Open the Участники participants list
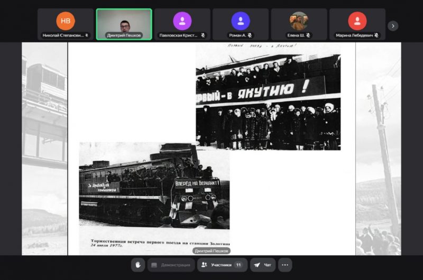The width and height of the screenshot is (423, 280). click(x=222, y=265)
